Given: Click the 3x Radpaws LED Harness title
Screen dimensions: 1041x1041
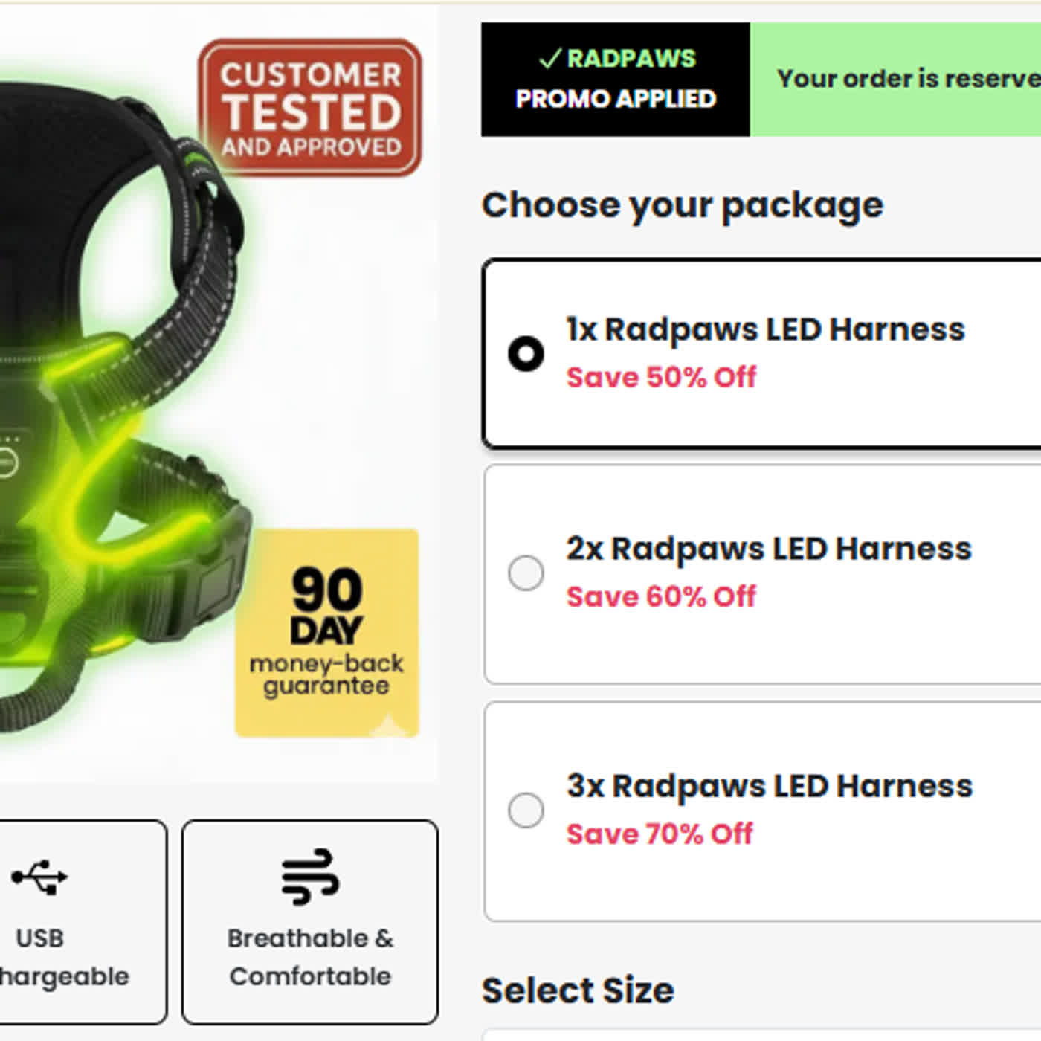Looking at the screenshot, I should (x=770, y=787).
